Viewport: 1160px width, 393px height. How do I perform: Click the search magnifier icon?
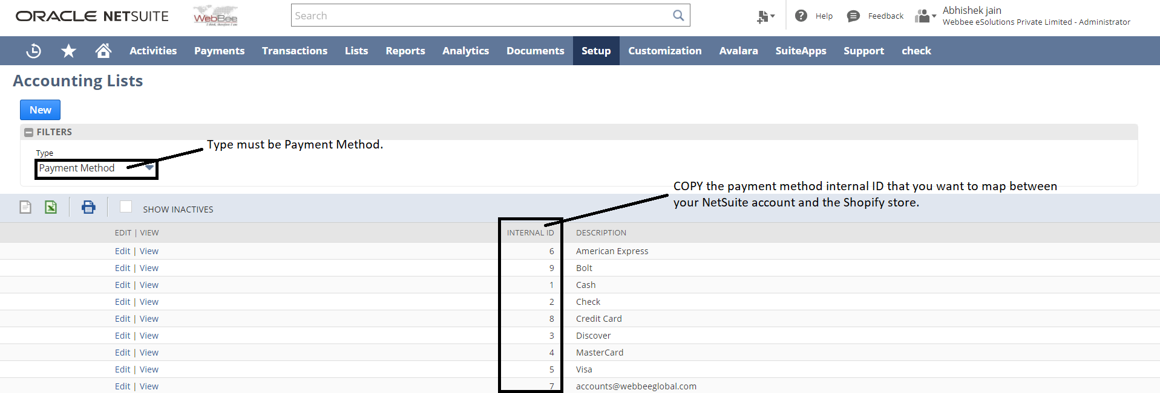pyautogui.click(x=678, y=16)
